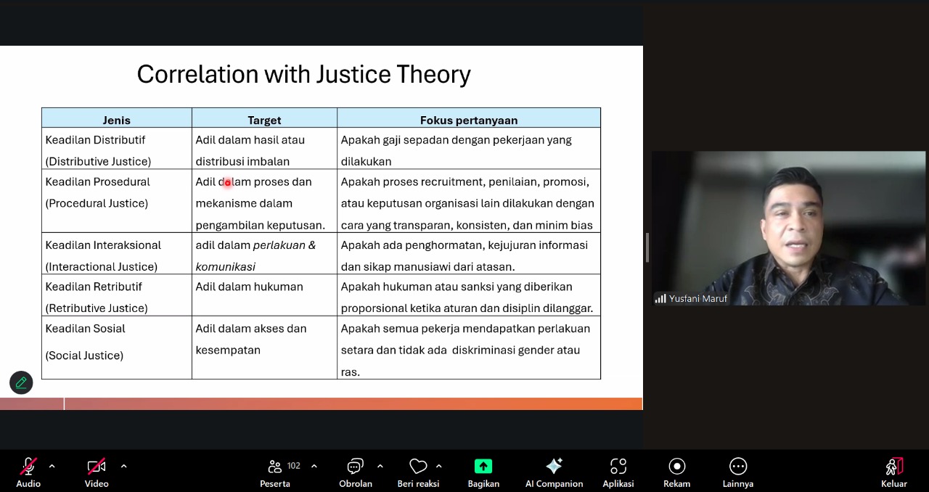Expand audio options arrow next to Audio
The height and width of the screenshot is (492, 929).
click(52, 466)
